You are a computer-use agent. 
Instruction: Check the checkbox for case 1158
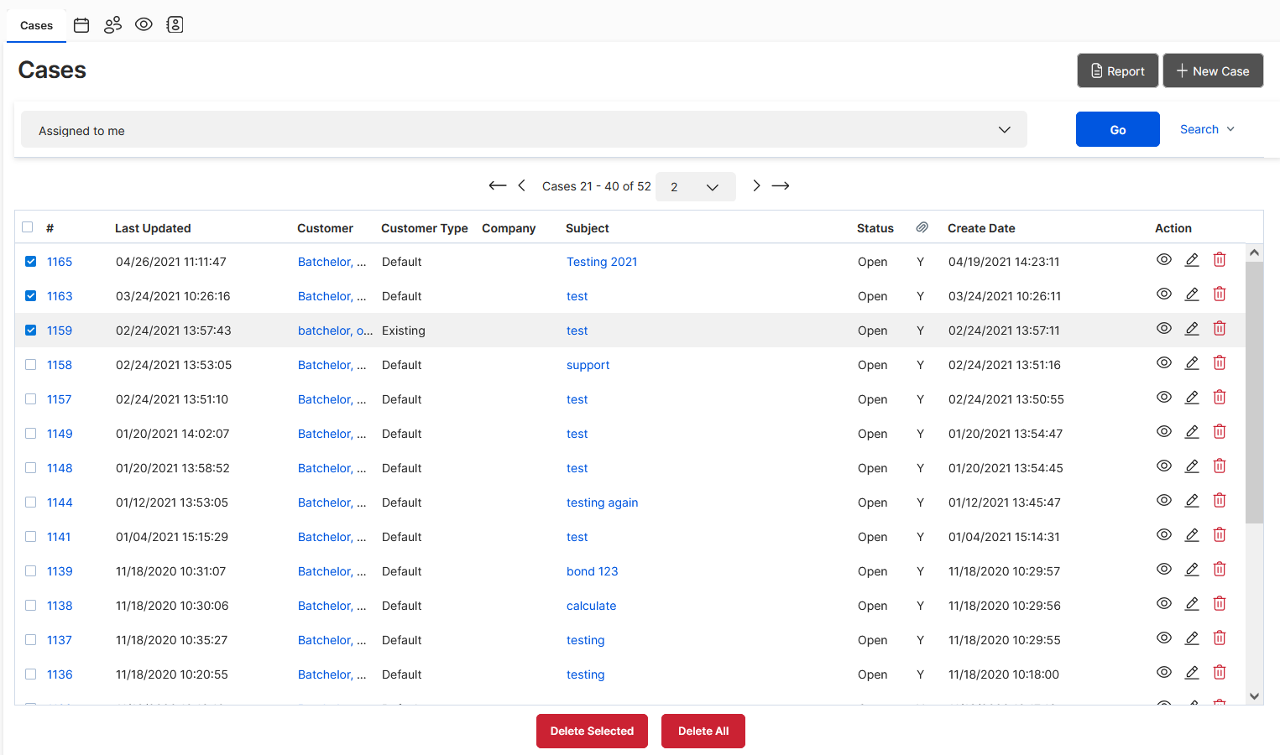31,365
